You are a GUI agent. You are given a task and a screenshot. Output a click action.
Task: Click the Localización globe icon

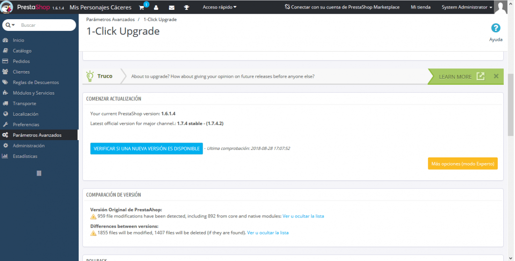click(x=5, y=114)
